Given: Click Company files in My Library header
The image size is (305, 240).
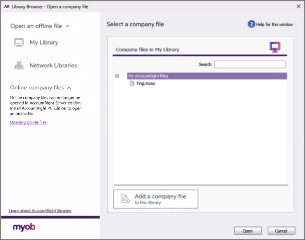Looking at the screenshot, I should (147, 50).
